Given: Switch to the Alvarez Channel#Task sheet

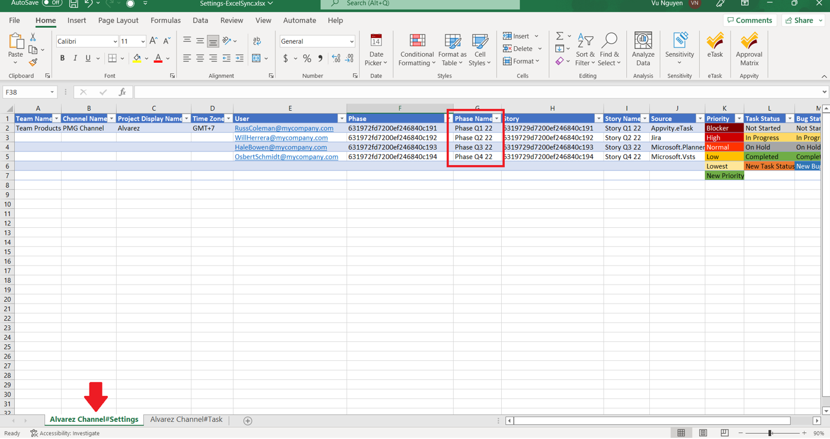Looking at the screenshot, I should (x=186, y=419).
